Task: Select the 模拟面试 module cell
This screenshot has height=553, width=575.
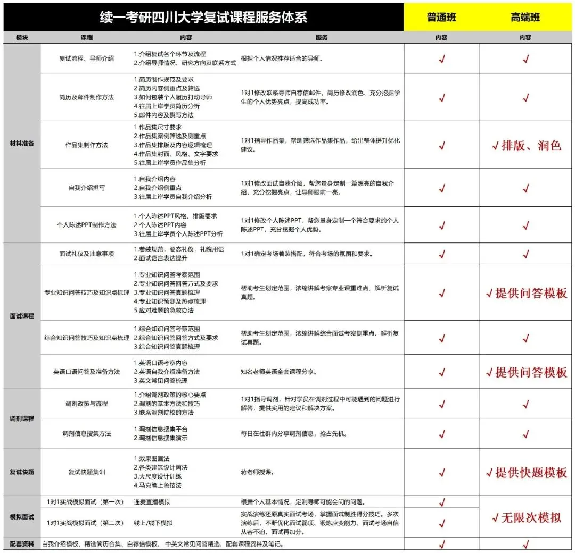Action: [22, 517]
